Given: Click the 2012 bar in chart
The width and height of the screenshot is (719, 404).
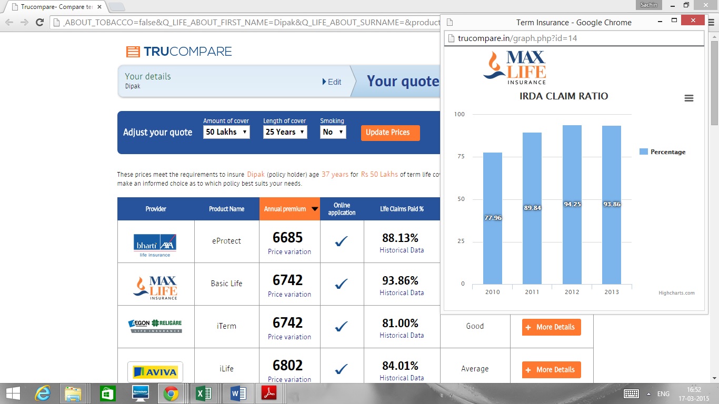Looking at the screenshot, I should click(572, 205).
